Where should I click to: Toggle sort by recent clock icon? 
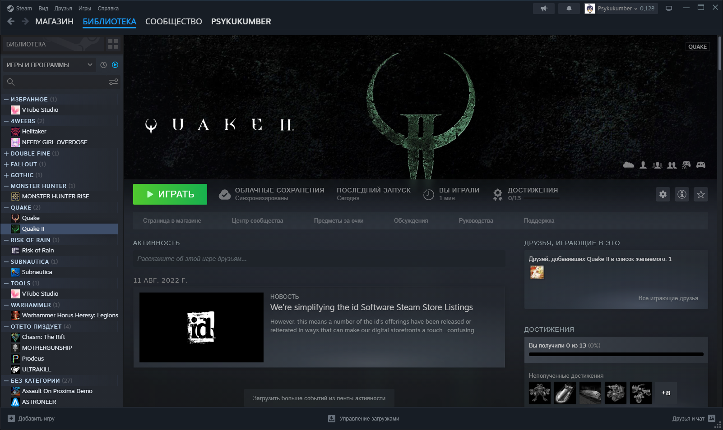click(103, 65)
